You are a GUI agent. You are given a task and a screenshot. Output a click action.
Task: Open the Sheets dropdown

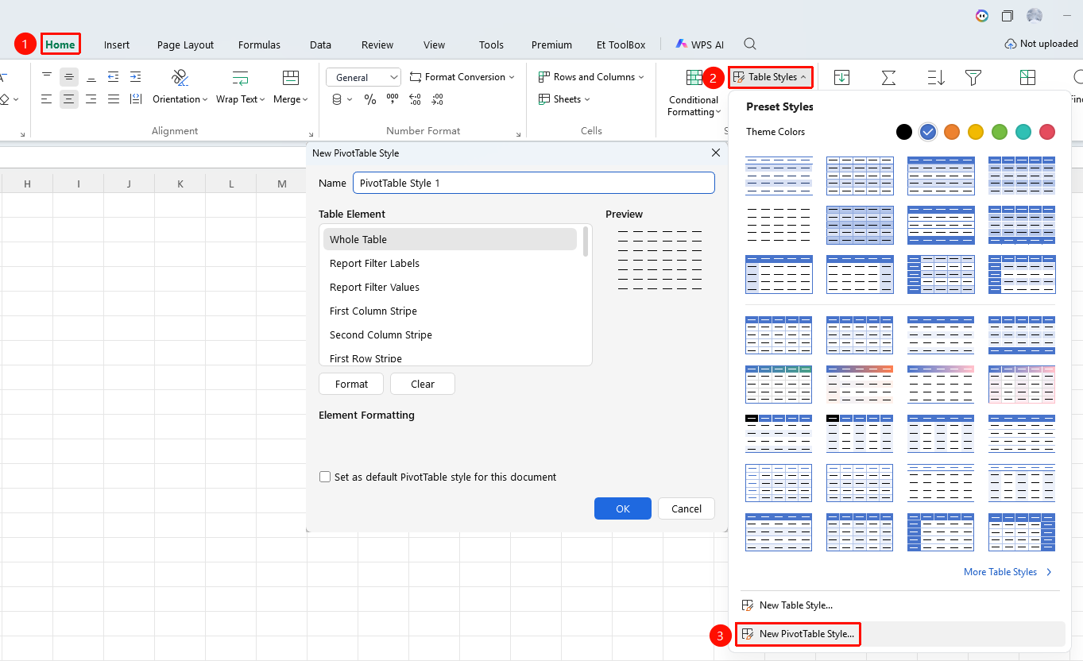click(564, 99)
